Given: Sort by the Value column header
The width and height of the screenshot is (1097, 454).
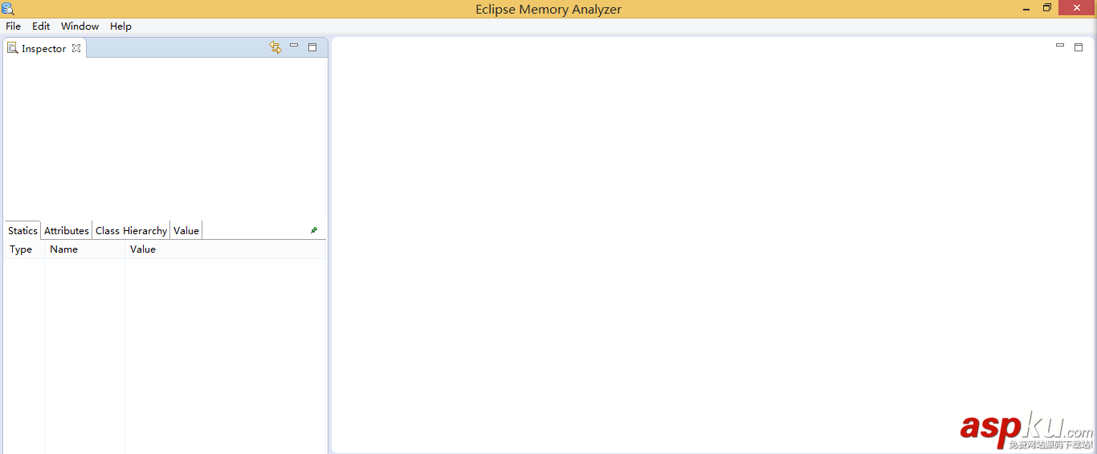Looking at the screenshot, I should [225, 249].
